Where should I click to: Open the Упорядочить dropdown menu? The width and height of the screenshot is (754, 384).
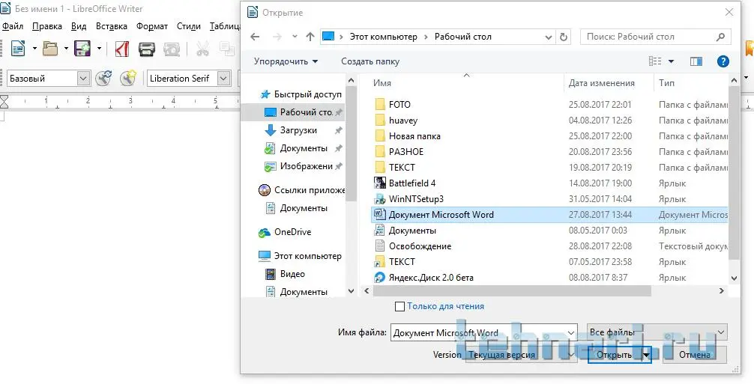(286, 61)
